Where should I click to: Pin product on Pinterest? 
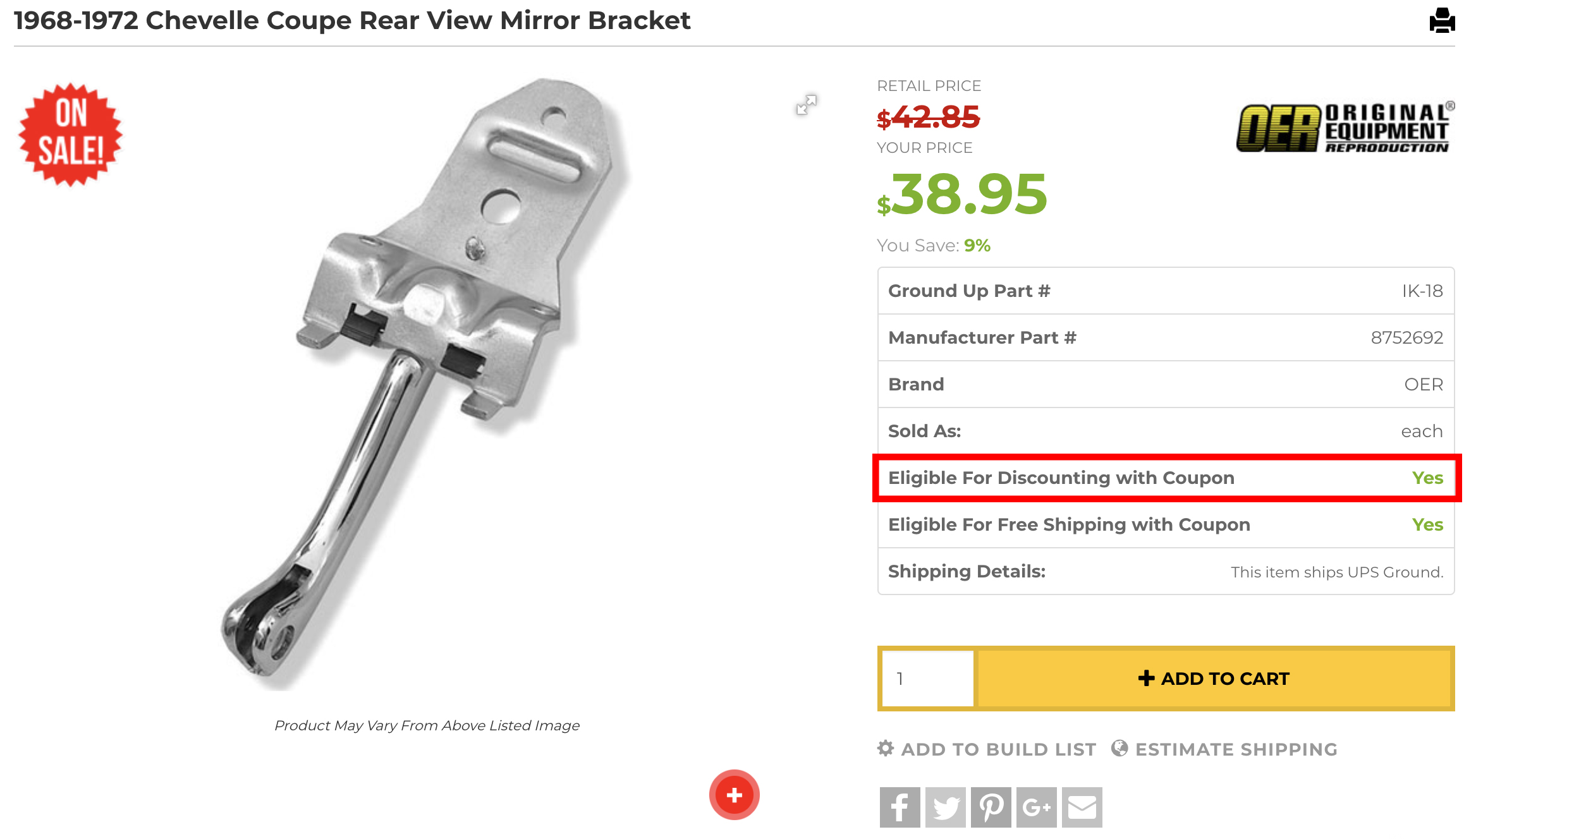[991, 807]
